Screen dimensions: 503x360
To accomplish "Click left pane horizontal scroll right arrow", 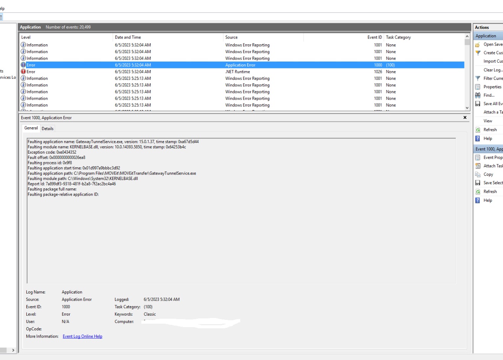I will pyautogui.click(x=13, y=350).
